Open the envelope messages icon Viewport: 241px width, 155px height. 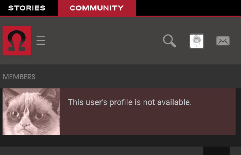tap(223, 41)
